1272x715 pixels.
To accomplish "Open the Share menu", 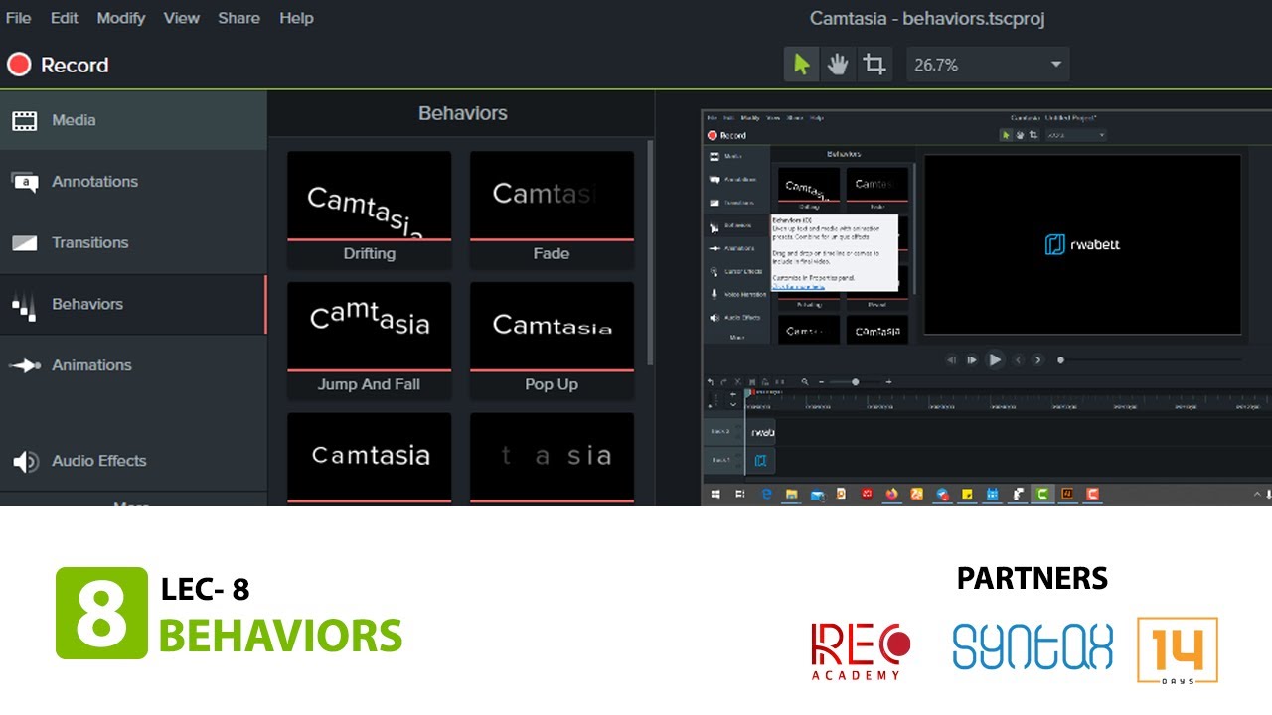I will pyautogui.click(x=239, y=18).
